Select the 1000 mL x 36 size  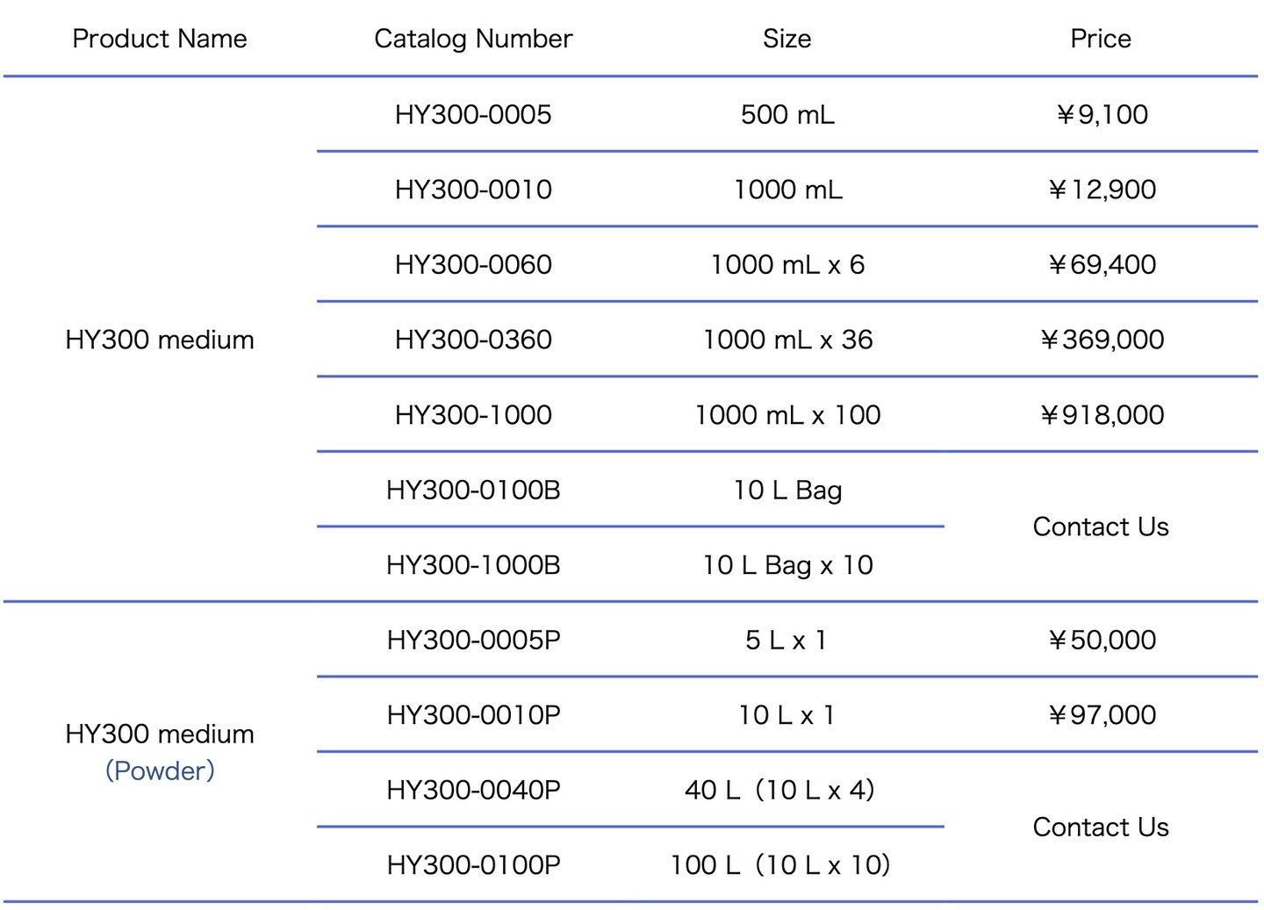[787, 340]
